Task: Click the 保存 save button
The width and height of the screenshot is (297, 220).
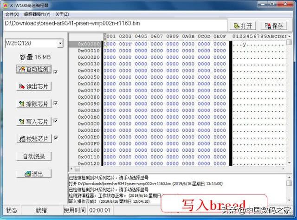Action: (274, 26)
